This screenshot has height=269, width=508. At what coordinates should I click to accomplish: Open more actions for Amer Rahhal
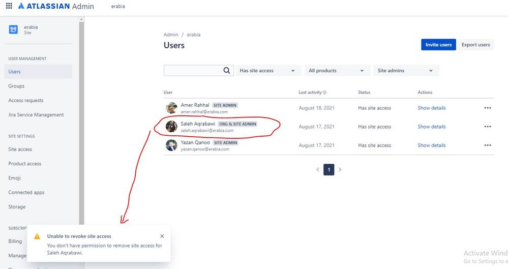pyautogui.click(x=488, y=108)
